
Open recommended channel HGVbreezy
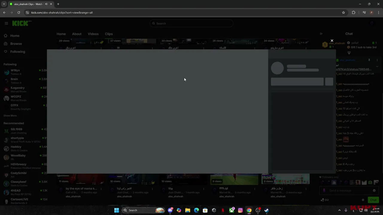click(25, 166)
